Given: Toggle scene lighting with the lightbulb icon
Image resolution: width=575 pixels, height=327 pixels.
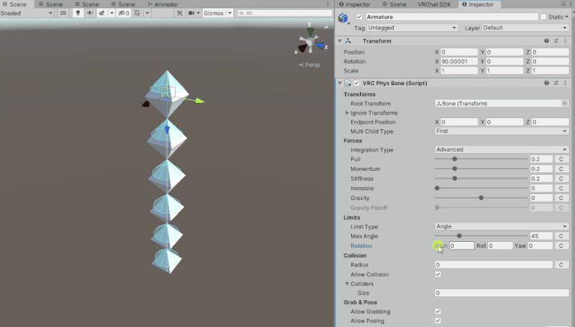Looking at the screenshot, I should [77, 13].
